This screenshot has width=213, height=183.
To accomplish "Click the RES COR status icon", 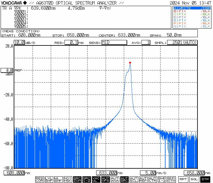I will (x=39, y=179).
